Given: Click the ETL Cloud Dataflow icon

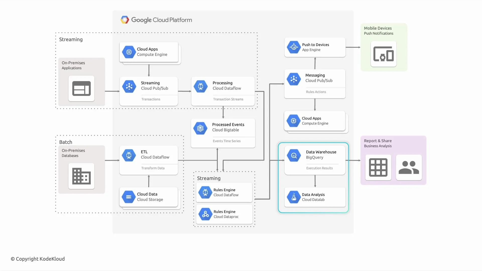Looking at the screenshot, I should tap(129, 155).
